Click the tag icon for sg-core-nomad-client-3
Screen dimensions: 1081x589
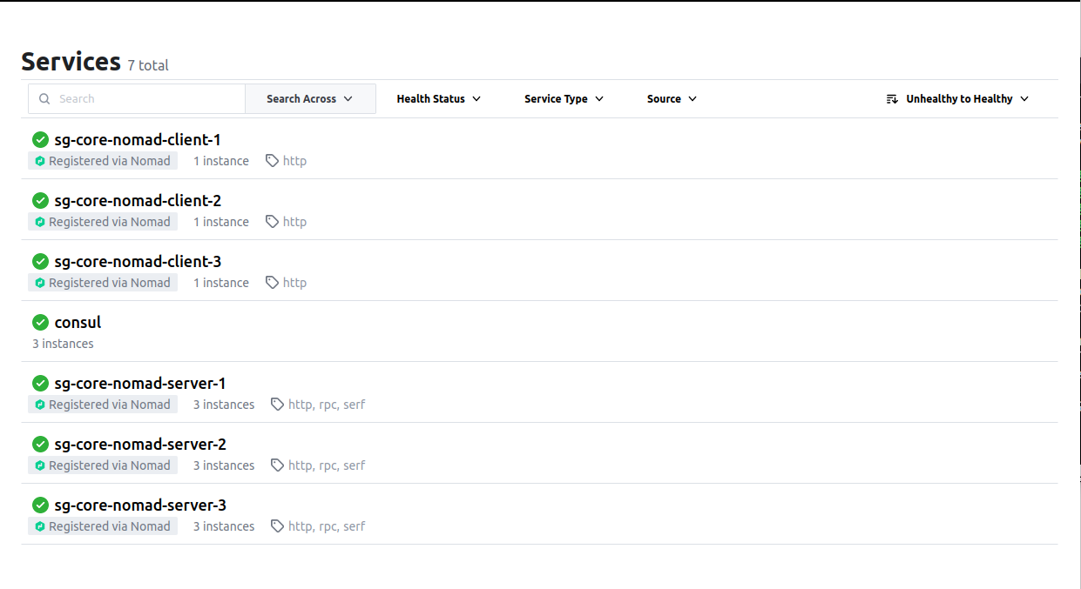(272, 283)
